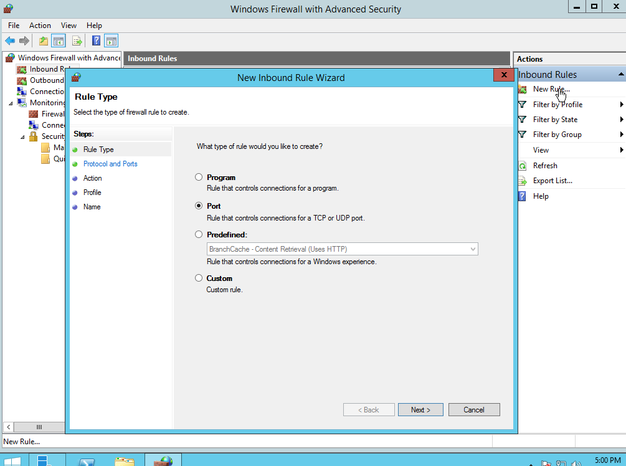Click the Next button in wizard

pyautogui.click(x=420, y=410)
